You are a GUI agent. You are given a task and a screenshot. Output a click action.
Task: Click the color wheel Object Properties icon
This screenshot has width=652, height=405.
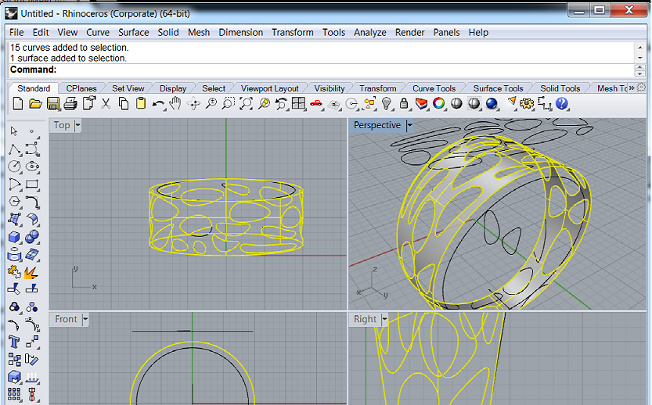(x=438, y=103)
